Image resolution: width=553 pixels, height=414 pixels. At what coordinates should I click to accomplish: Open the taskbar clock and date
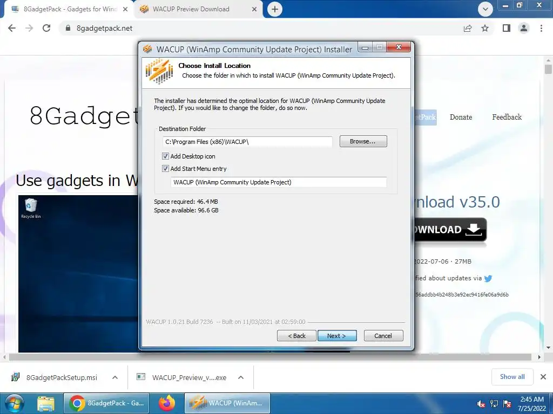(532, 404)
